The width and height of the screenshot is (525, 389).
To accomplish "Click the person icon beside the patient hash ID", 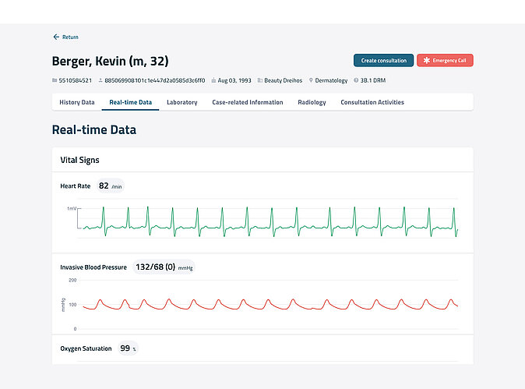I will [100, 80].
